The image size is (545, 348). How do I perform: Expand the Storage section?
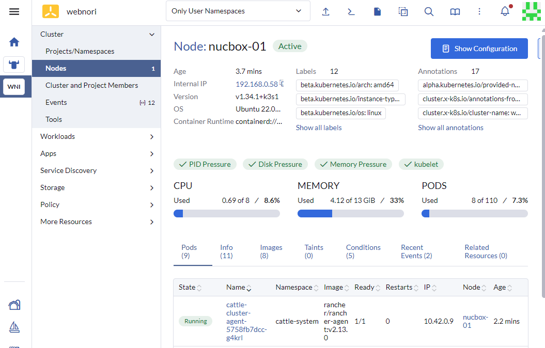96,187
